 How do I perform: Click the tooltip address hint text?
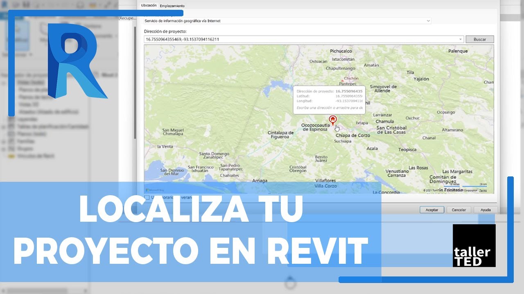(330, 108)
